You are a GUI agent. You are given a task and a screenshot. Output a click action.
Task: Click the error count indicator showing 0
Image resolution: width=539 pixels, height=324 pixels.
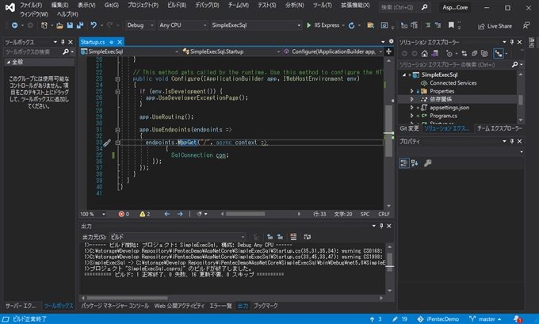(124, 214)
